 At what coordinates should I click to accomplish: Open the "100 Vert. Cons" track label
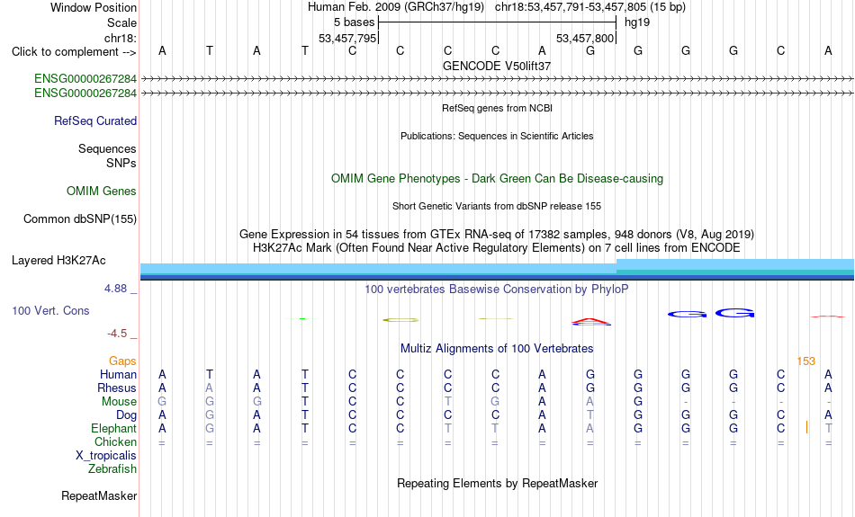[x=50, y=310]
